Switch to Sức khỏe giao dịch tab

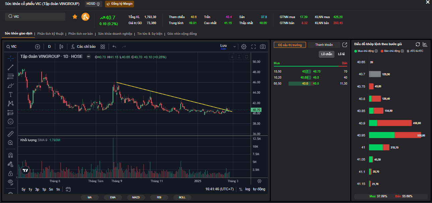click(x=18, y=33)
